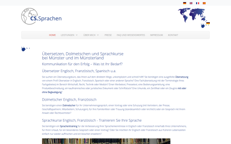The width and height of the screenshot is (231, 144).
Task: Open the HOME menu item
Action: [x=52, y=35]
